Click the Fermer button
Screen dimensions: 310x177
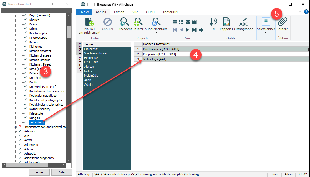pyautogui.click(x=39, y=172)
